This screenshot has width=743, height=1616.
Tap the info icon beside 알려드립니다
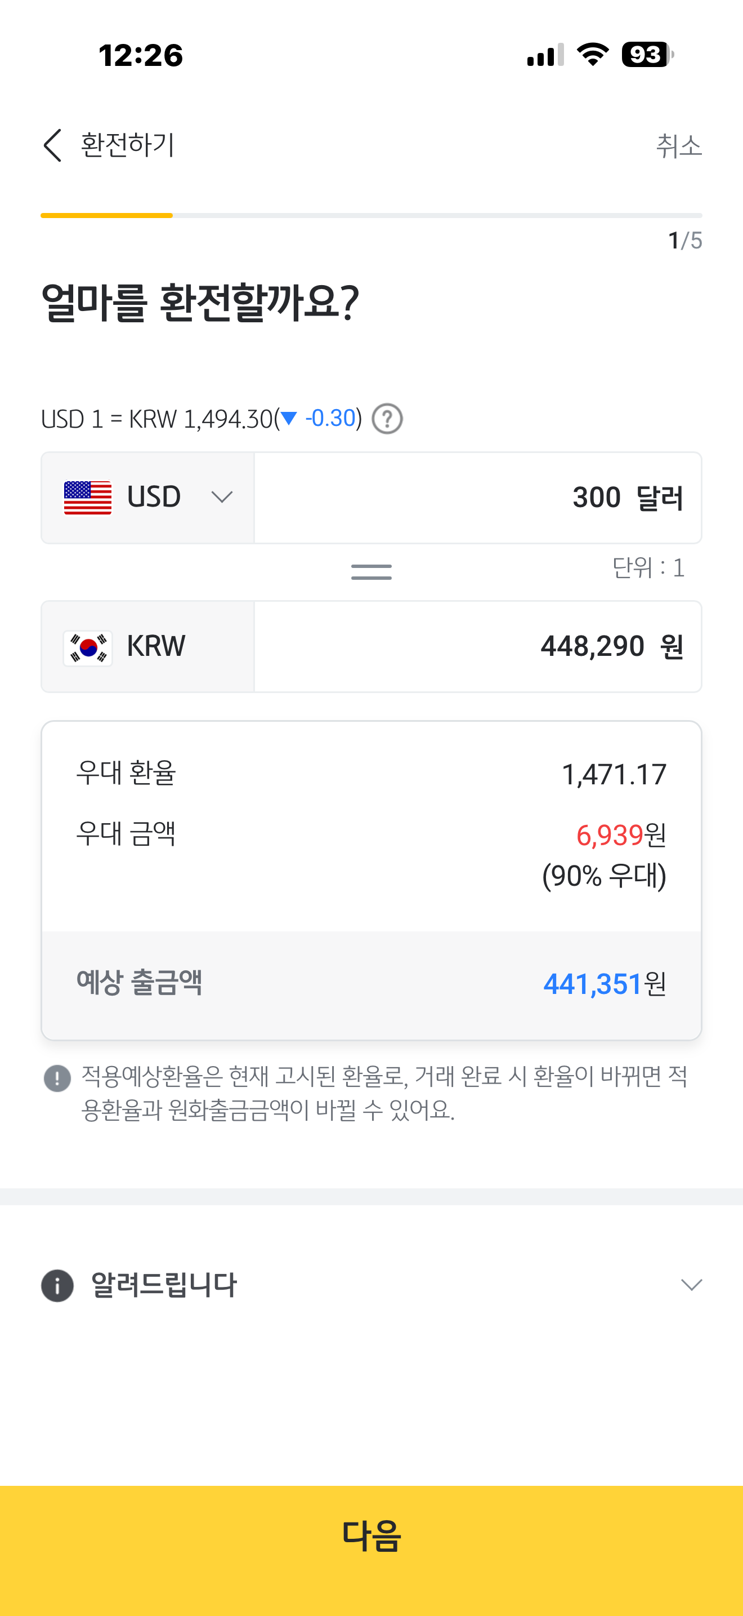click(57, 1285)
